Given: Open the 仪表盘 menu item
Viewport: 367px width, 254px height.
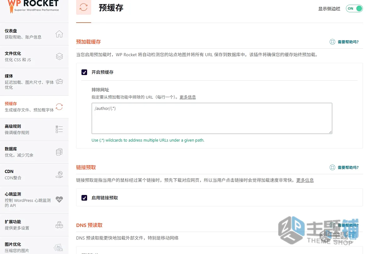Looking at the screenshot, I should pos(34,34).
